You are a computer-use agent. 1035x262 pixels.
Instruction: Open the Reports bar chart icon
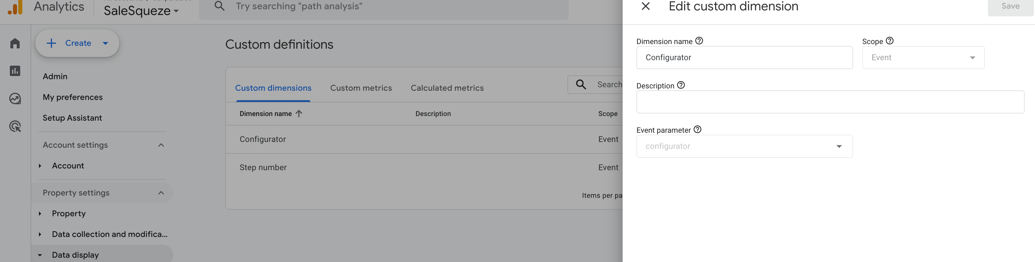click(x=15, y=71)
